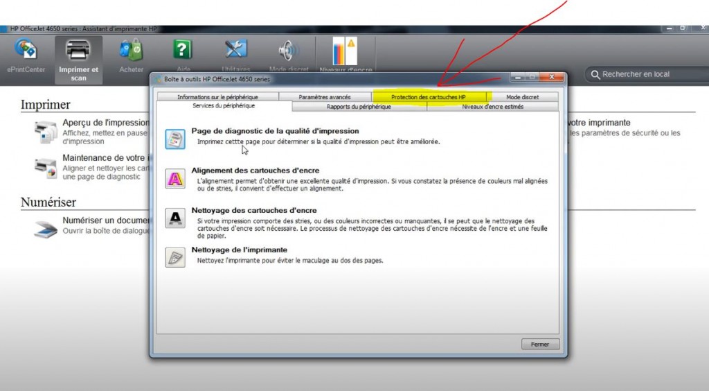Screen dimensions: 709x391
Task: Click the print quality diagnostic page icon
Action: tap(175, 139)
